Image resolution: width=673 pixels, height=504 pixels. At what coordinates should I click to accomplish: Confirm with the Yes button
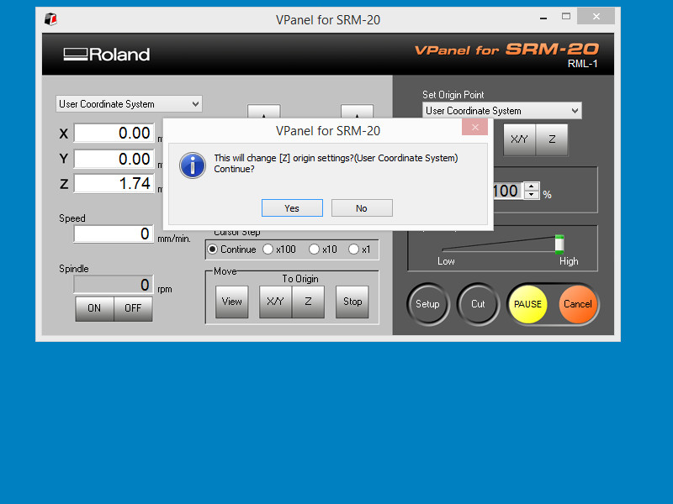click(x=292, y=207)
